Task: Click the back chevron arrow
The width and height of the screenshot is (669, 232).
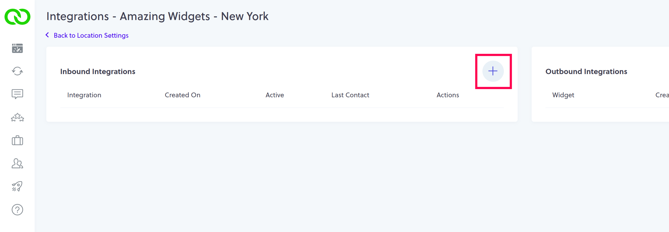Action: pyautogui.click(x=47, y=35)
